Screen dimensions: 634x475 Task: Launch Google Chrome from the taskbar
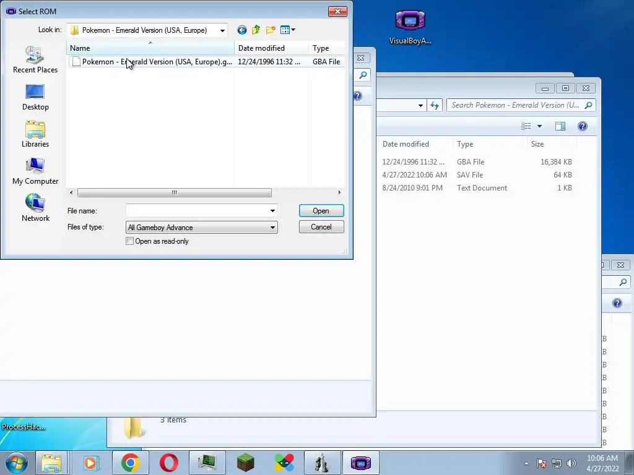[130, 463]
